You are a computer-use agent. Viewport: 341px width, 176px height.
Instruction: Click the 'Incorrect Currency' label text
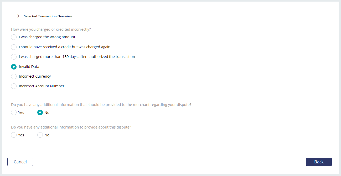pos(35,76)
